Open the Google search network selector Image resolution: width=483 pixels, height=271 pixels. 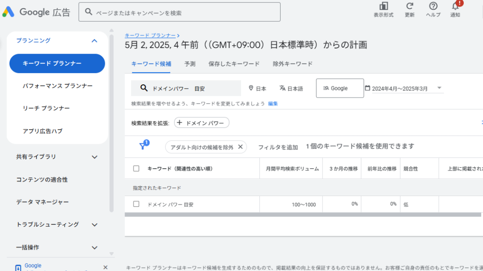pyautogui.click(x=340, y=89)
